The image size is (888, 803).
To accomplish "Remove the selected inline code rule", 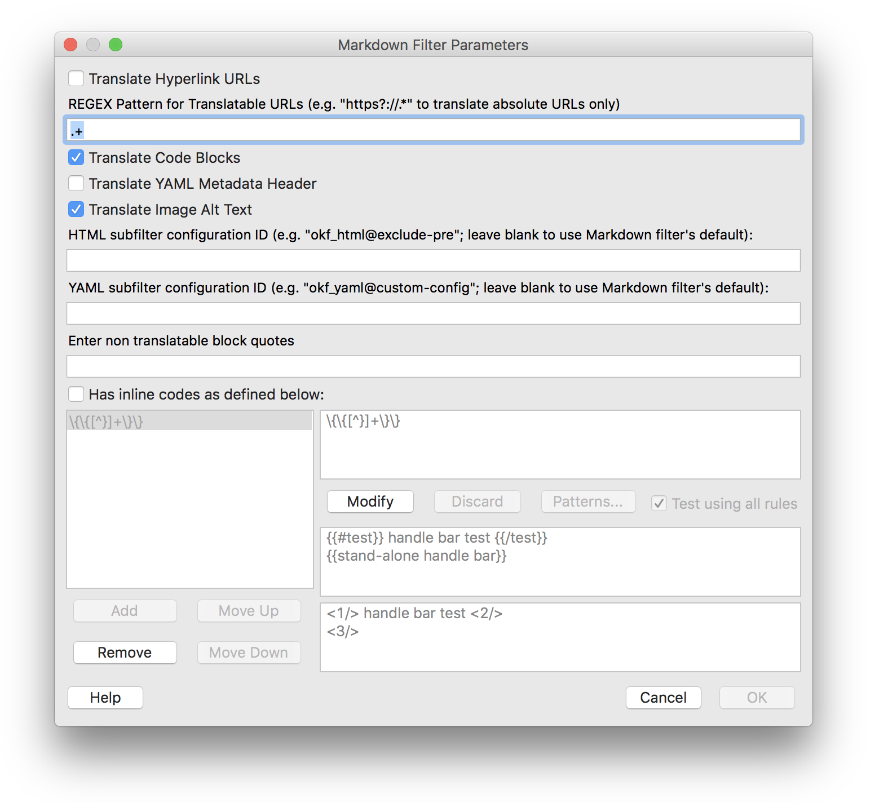I will 125,653.
